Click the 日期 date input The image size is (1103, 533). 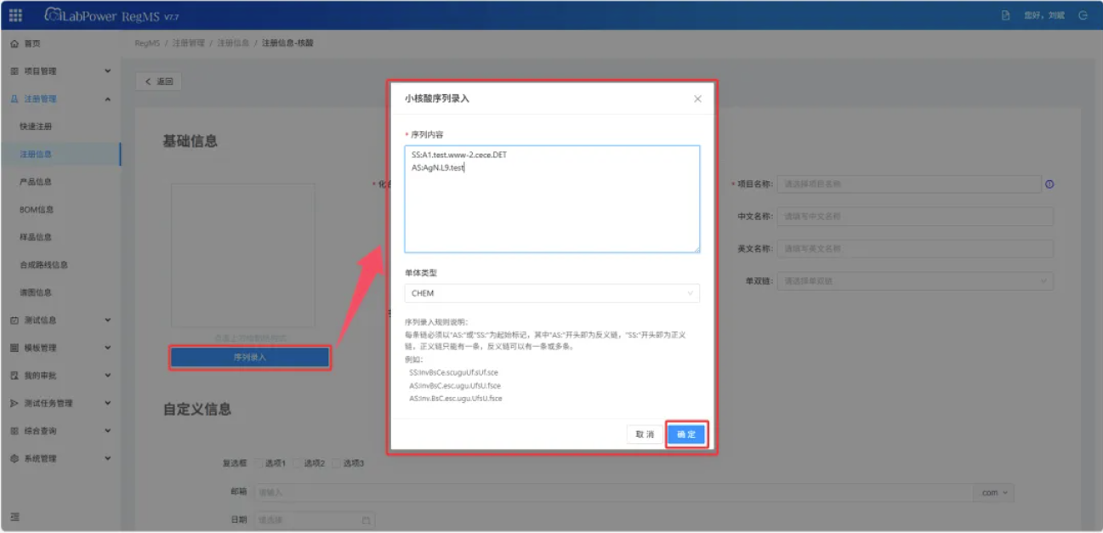click(314, 519)
